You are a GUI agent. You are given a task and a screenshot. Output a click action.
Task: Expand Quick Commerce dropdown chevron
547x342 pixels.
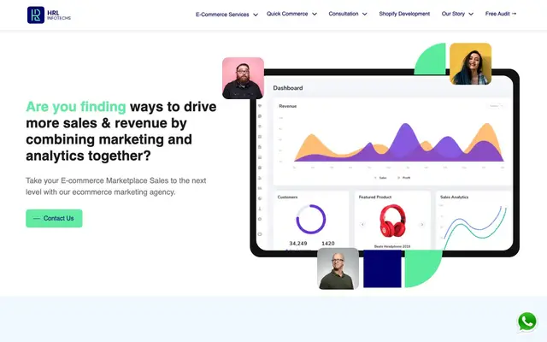315,14
